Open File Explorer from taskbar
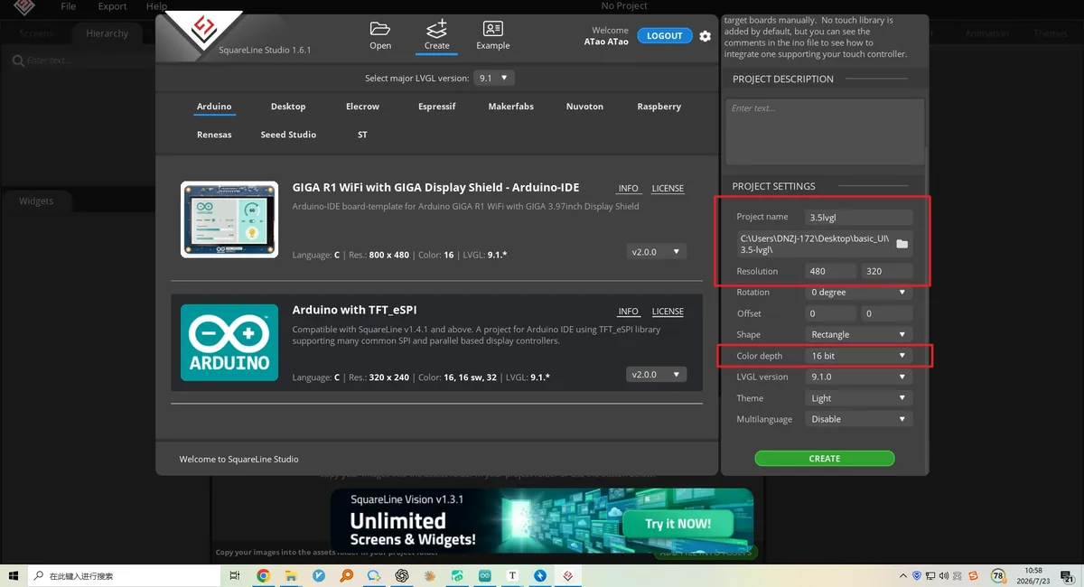This screenshot has width=1084, height=587. click(x=291, y=575)
